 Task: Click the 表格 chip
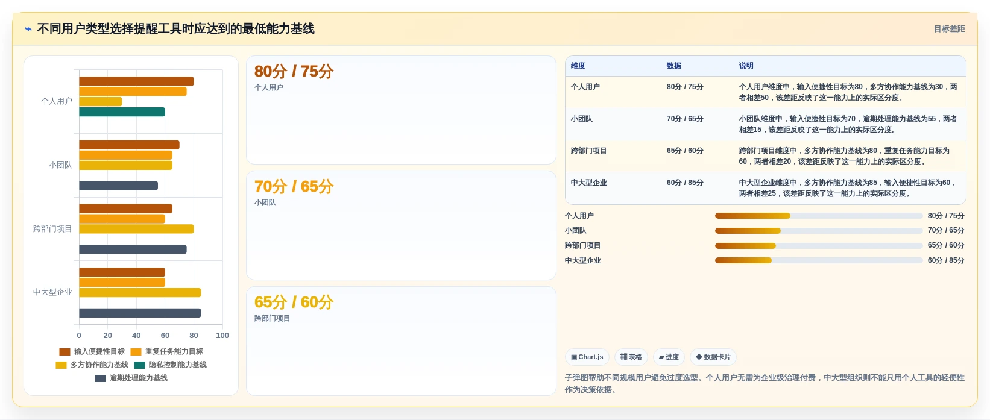click(631, 357)
